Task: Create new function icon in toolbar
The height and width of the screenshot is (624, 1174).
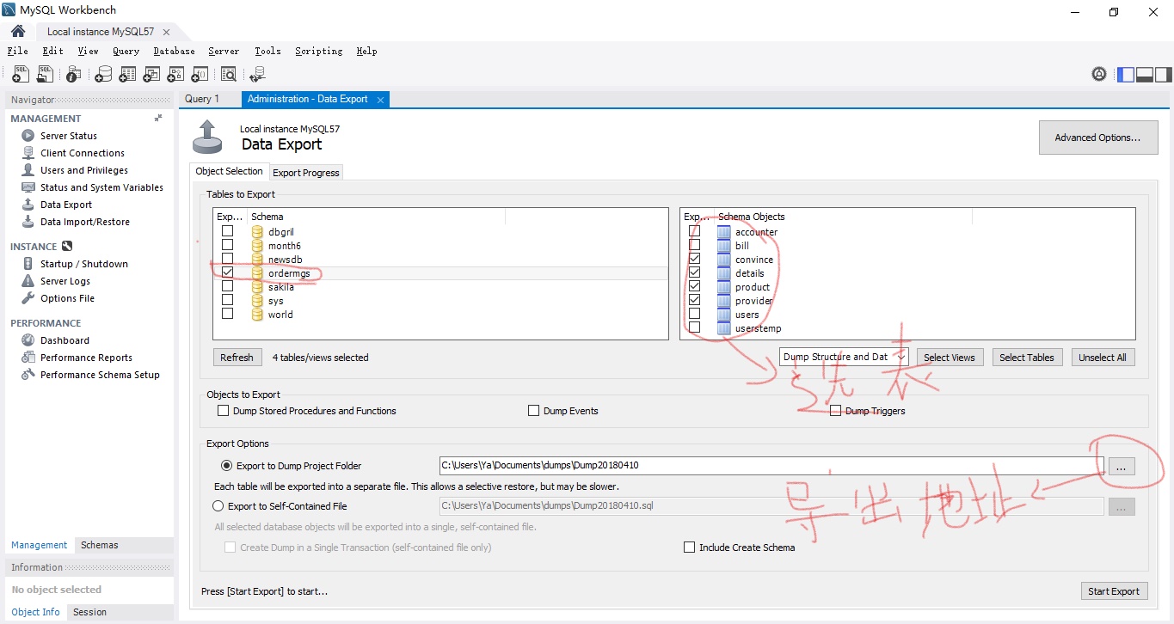Action: (x=200, y=75)
